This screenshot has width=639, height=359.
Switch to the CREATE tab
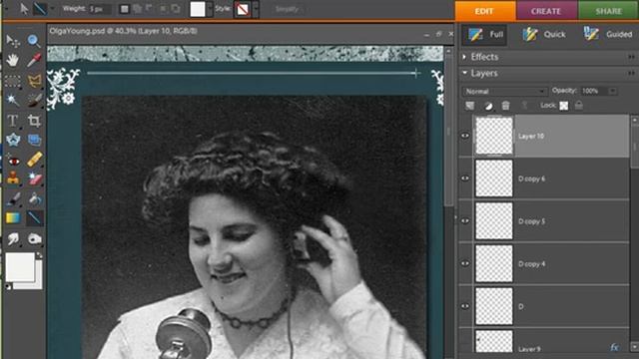point(546,11)
